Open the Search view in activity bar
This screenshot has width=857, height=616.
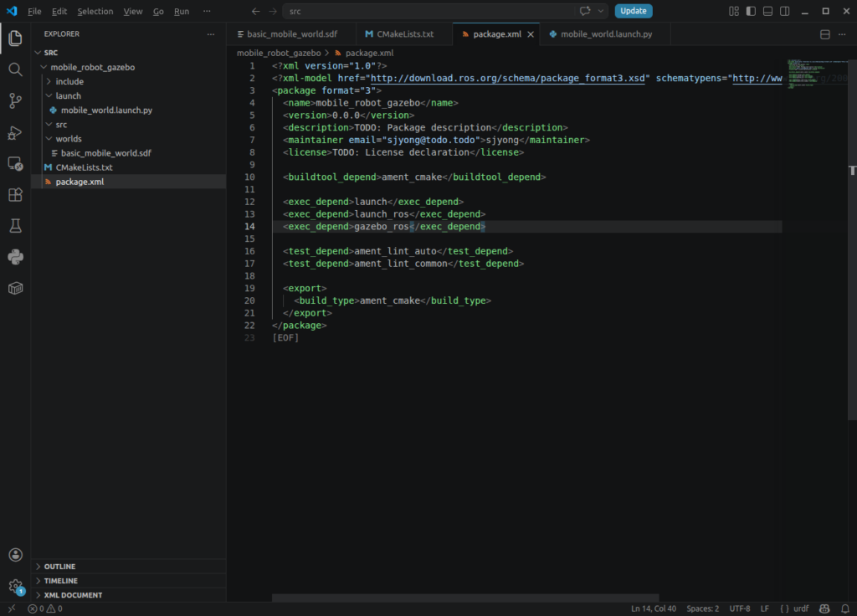coord(15,69)
